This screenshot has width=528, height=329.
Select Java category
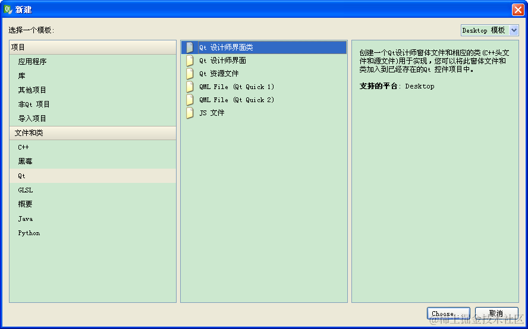coord(93,219)
